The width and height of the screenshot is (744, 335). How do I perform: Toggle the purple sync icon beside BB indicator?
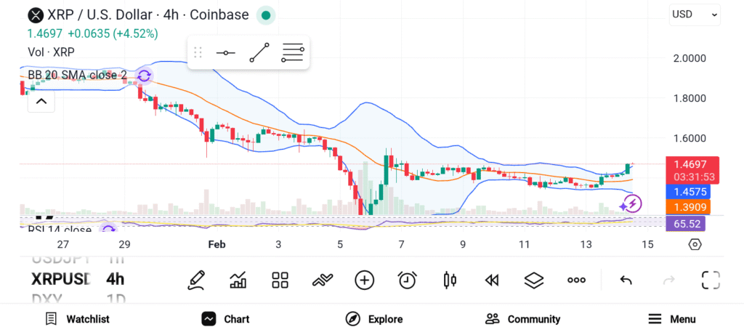click(144, 76)
